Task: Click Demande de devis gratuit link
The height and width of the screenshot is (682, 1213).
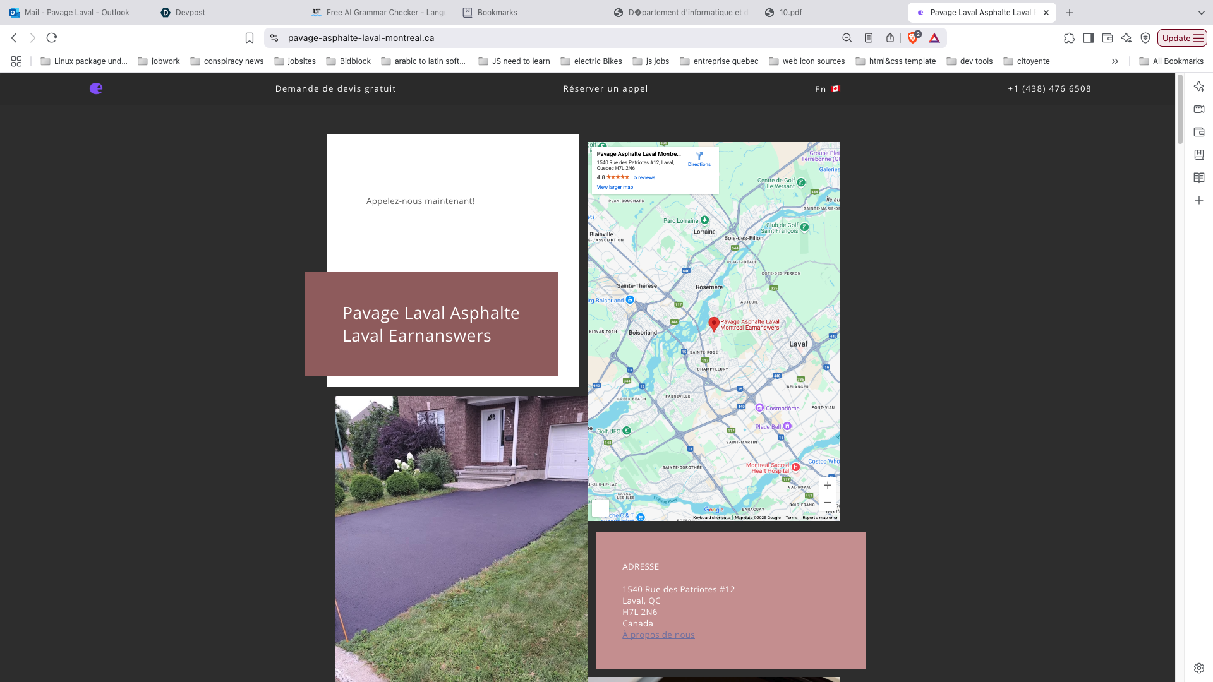Action: (335, 88)
